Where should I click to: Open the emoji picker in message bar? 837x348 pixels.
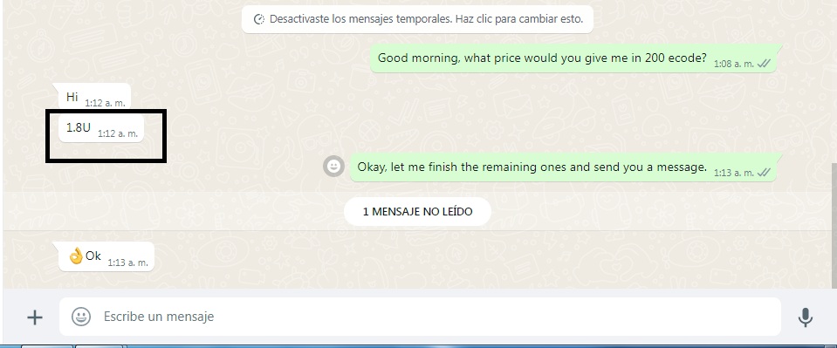(81, 317)
